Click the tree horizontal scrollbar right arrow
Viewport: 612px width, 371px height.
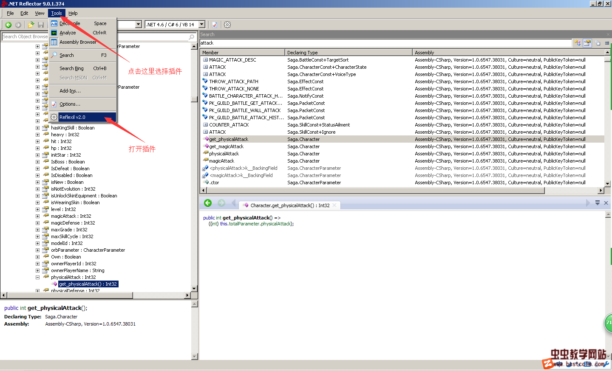(x=187, y=295)
